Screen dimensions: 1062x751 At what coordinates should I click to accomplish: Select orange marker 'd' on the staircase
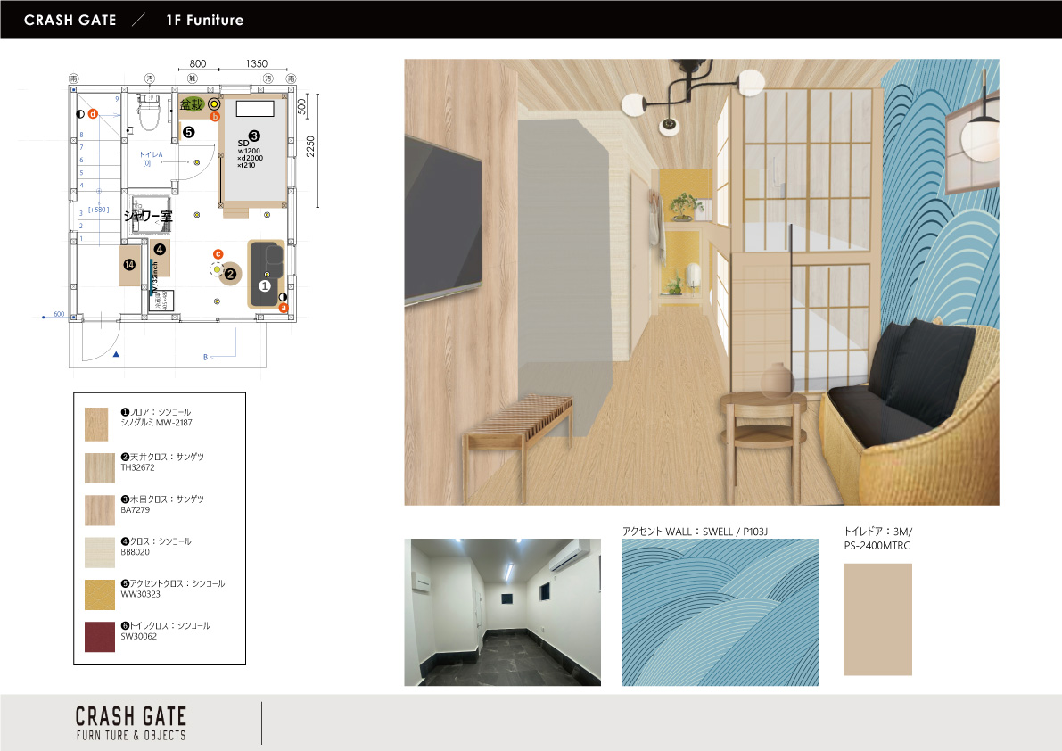92,113
